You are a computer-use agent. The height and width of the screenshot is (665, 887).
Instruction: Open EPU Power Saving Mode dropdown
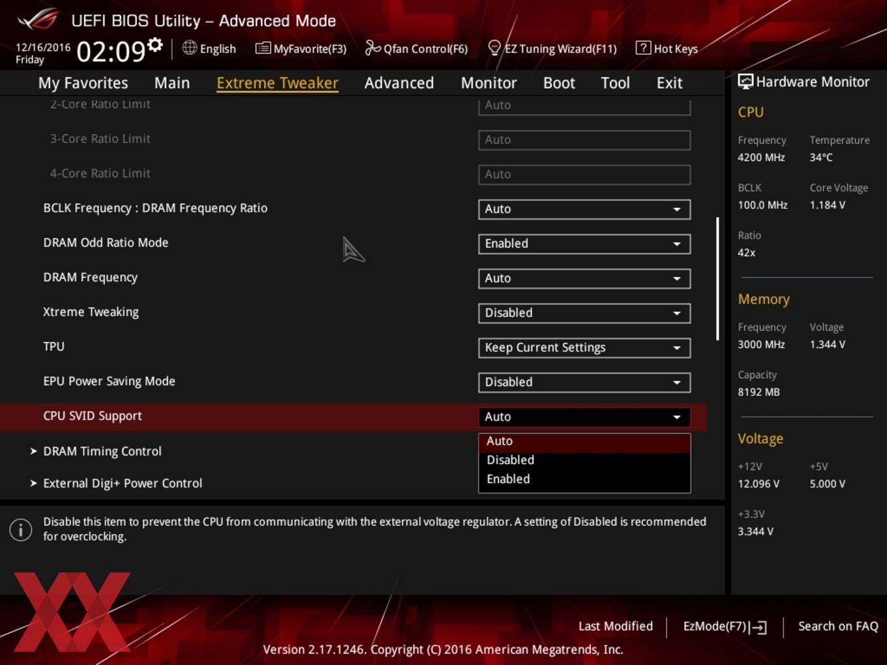click(584, 382)
